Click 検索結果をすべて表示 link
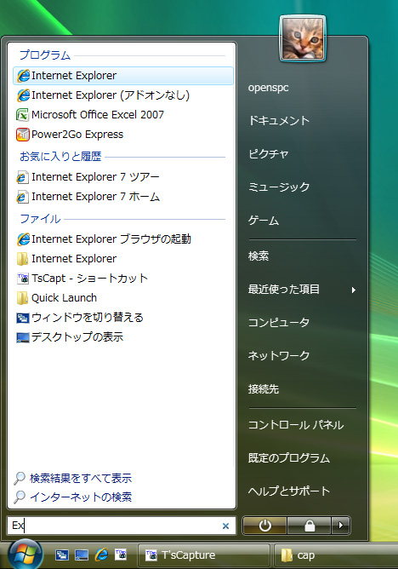The width and height of the screenshot is (398, 569). [x=81, y=478]
